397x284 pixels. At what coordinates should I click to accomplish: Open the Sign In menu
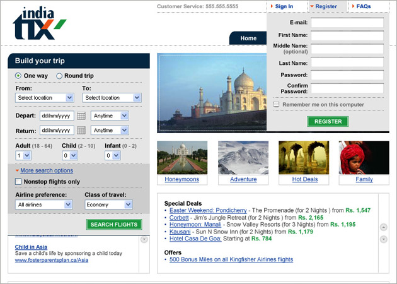(284, 6)
